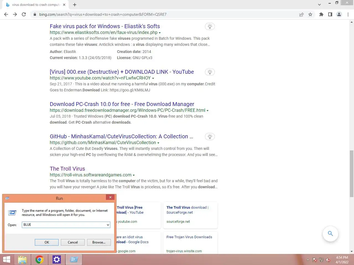Expand the Open combo box dropdown arrow
Screen dimensions: 354x265
pyautogui.click(x=108, y=225)
